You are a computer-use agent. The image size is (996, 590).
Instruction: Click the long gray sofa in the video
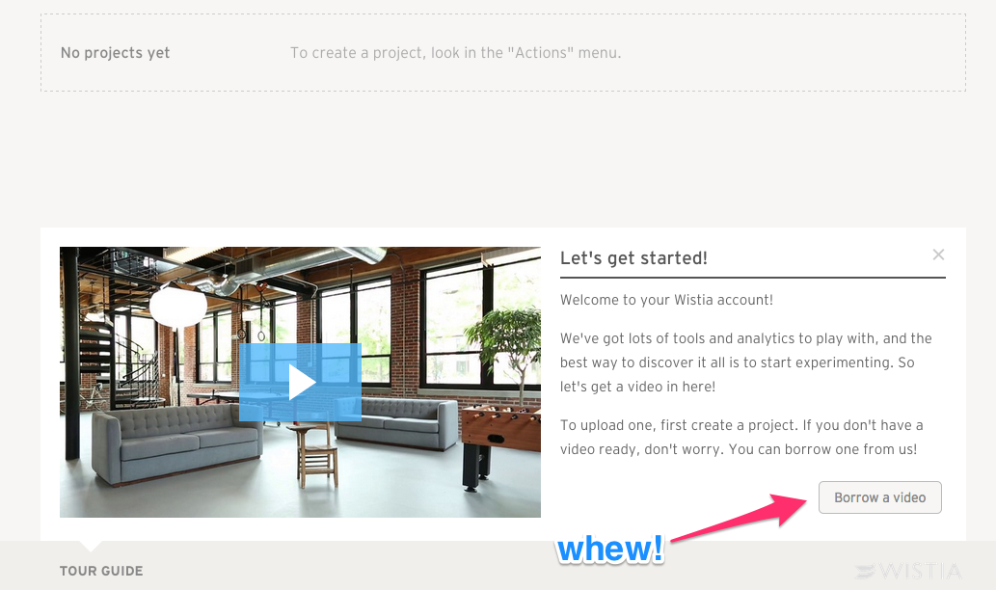click(x=176, y=442)
